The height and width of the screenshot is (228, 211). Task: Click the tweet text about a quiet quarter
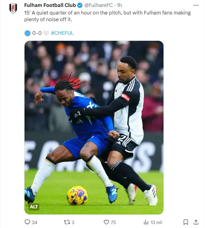coord(107,16)
